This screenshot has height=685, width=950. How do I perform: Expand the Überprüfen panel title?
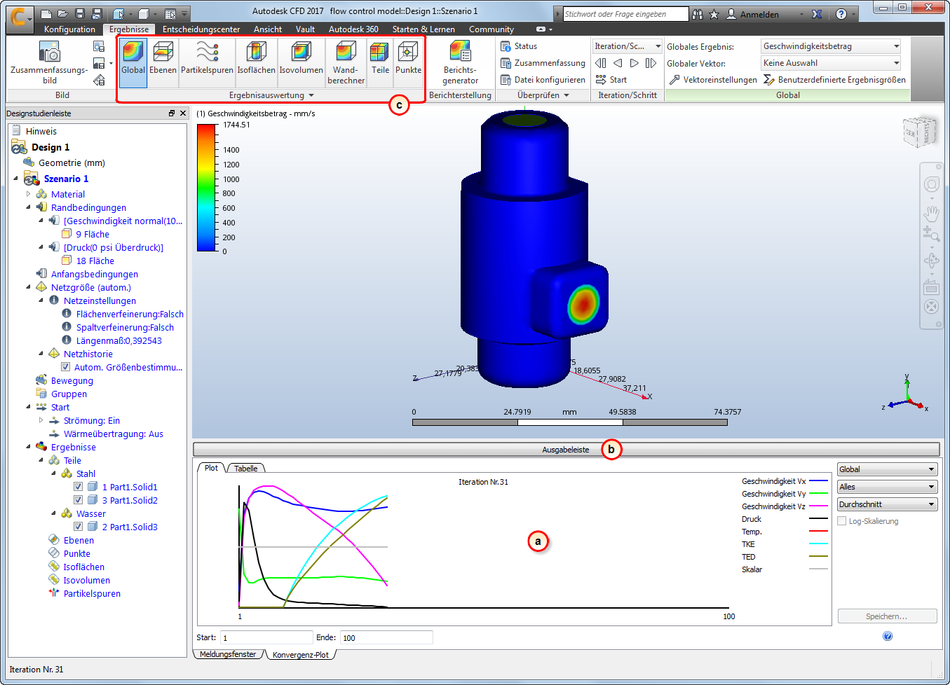543,95
